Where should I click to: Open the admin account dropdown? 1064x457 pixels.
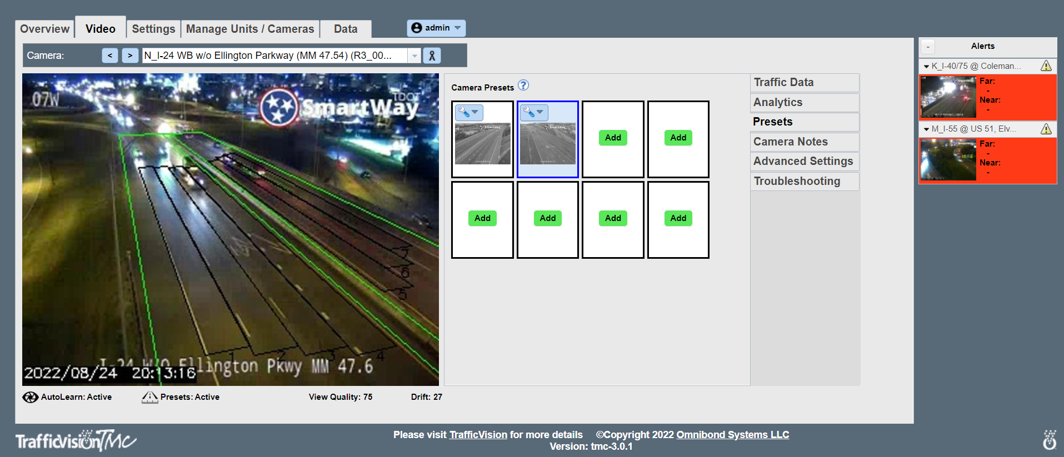click(436, 28)
